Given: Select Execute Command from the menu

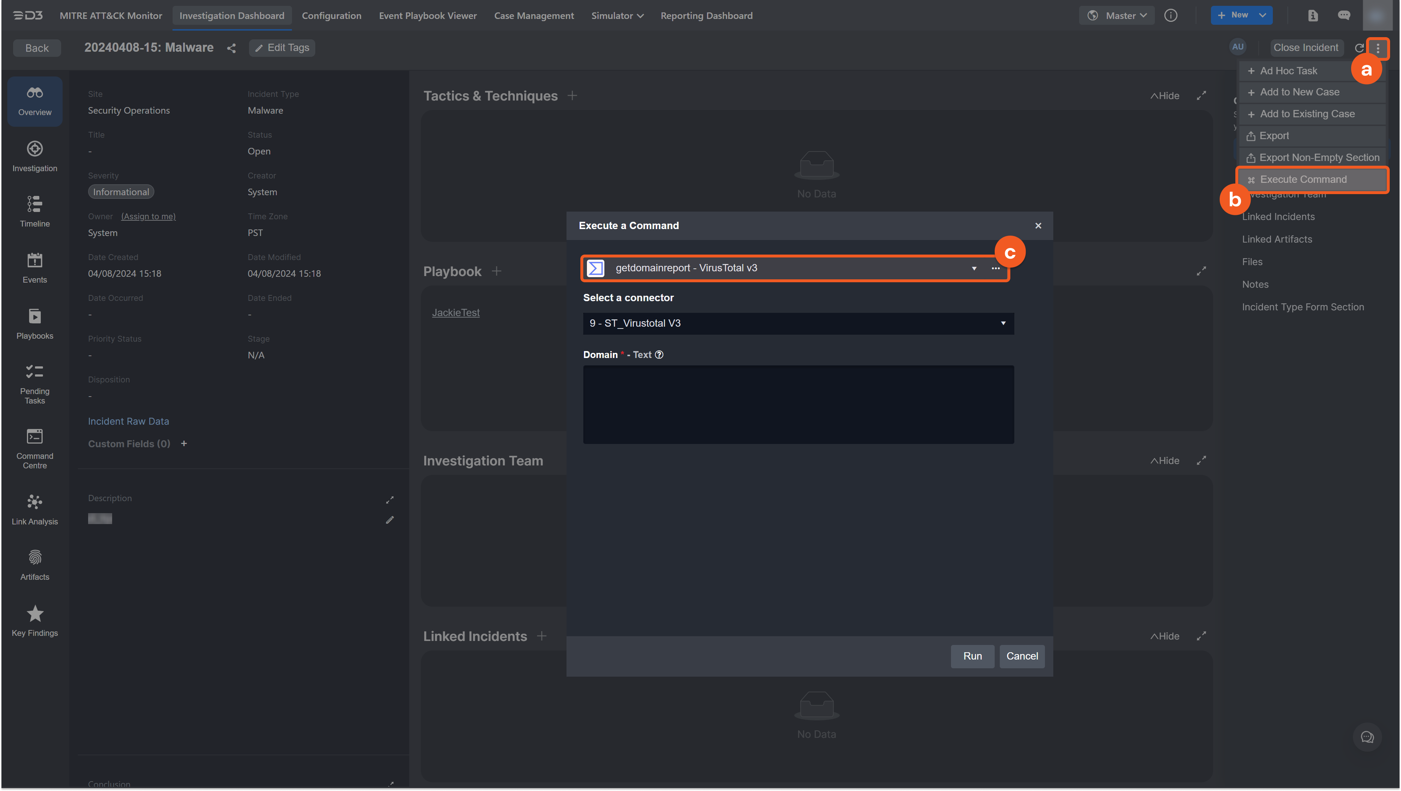Looking at the screenshot, I should tap(1303, 180).
